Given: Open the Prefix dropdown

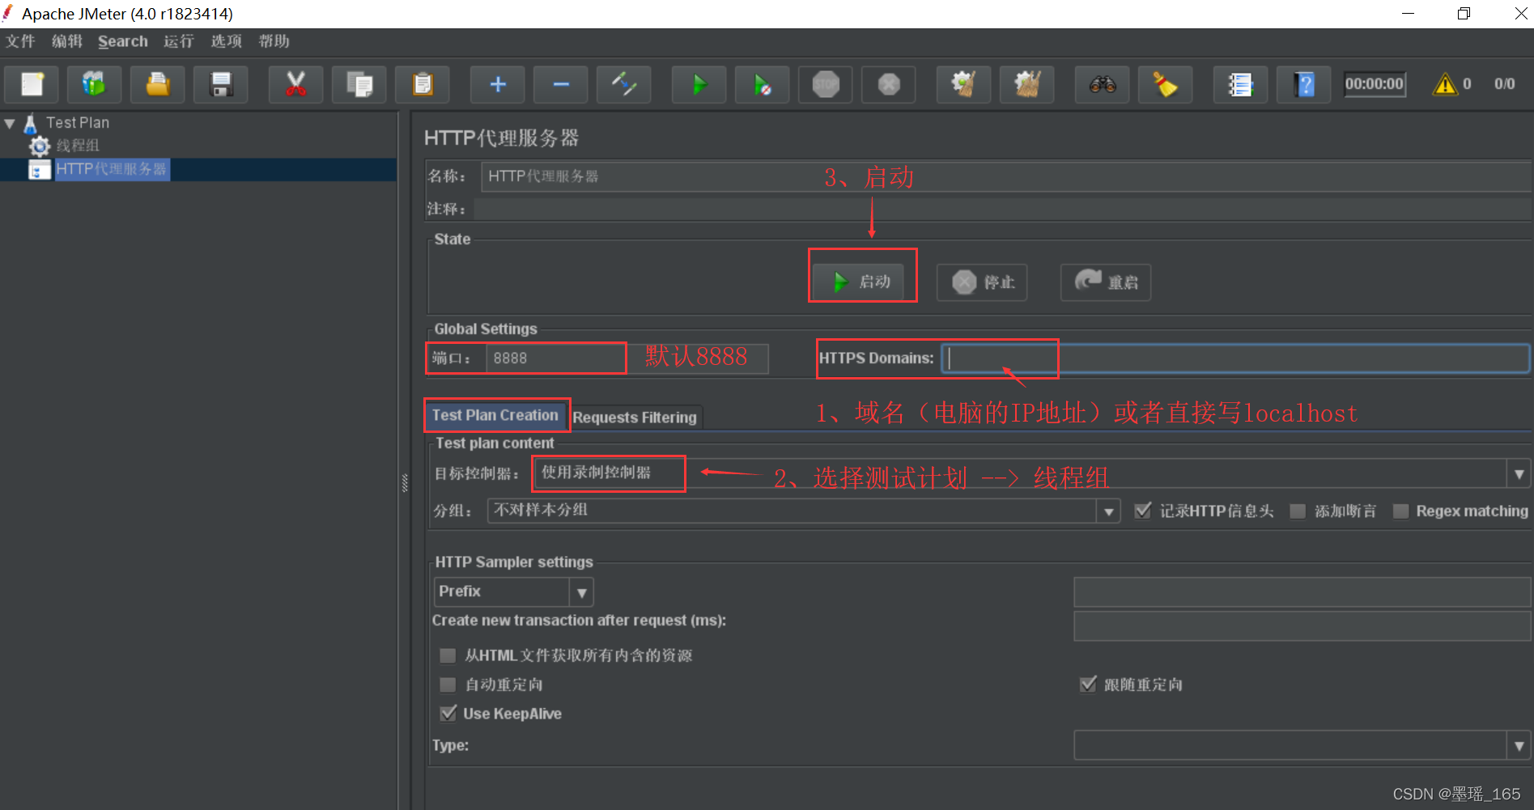Looking at the screenshot, I should 514,592.
